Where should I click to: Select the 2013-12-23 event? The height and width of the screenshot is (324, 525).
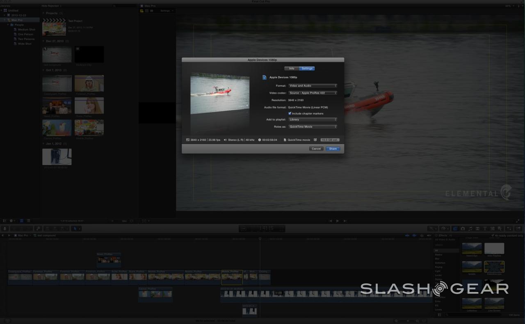tap(18, 15)
